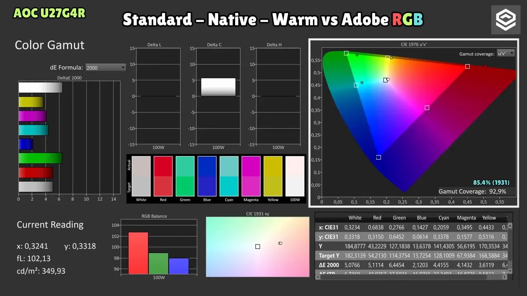Image resolution: width=527 pixels, height=296 pixels.
Task: Click the data table's scroll right arrow
Action: point(505,277)
